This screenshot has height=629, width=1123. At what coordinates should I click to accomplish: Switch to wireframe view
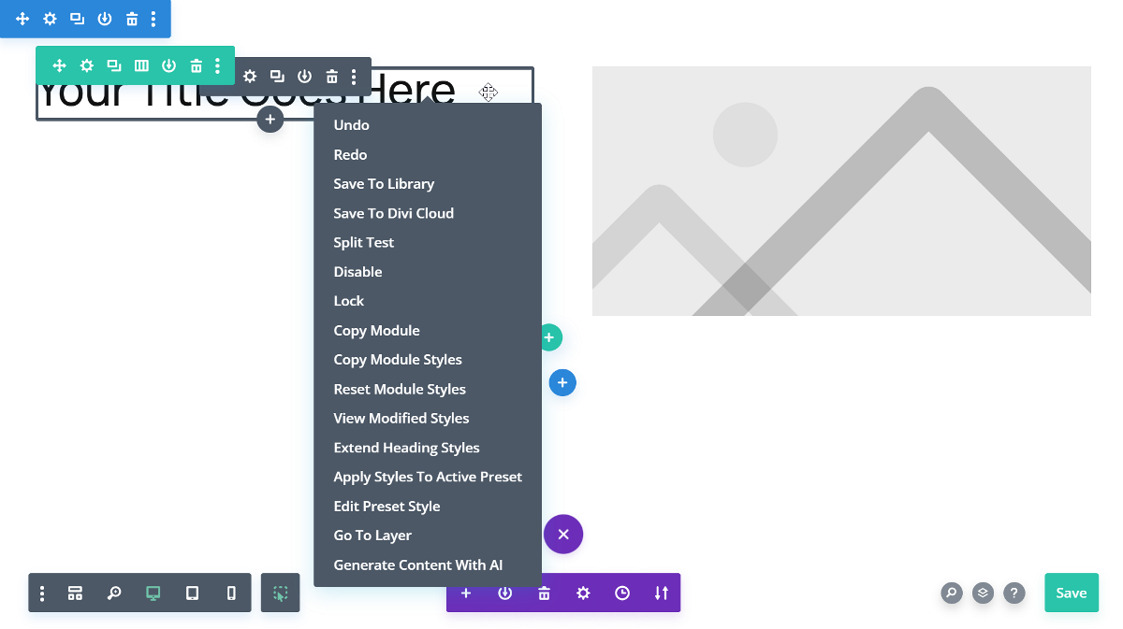[x=75, y=593]
